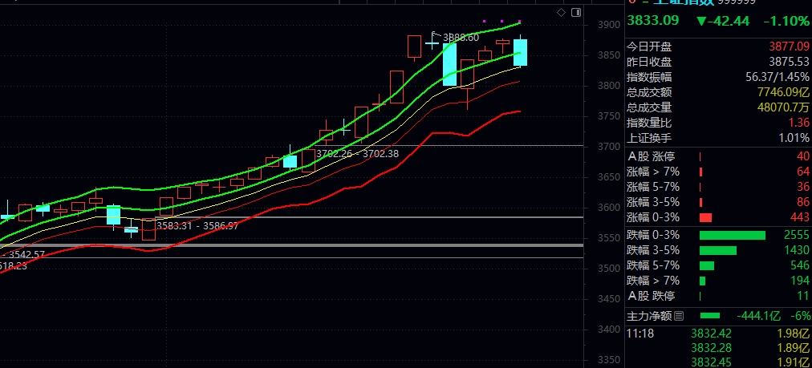Screen dimensions: 812x368
Task: Click today's open value 3877.09
Action: click(x=789, y=47)
